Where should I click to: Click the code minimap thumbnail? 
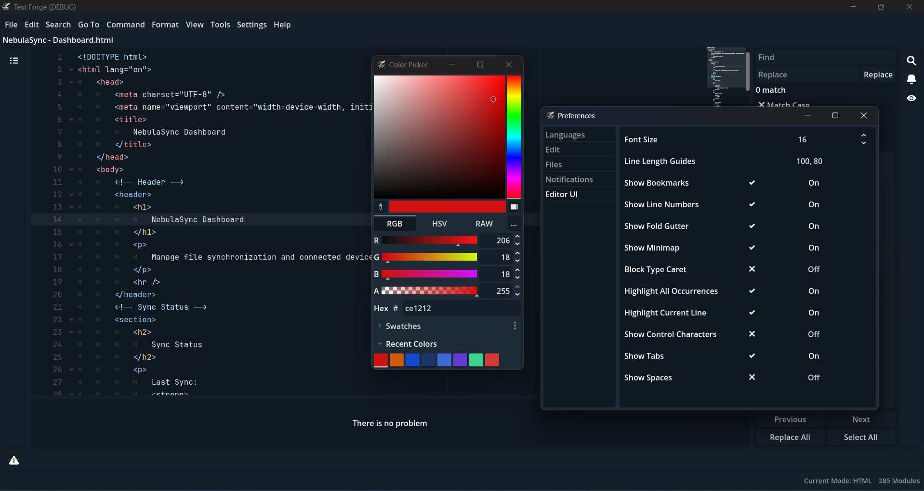726,76
